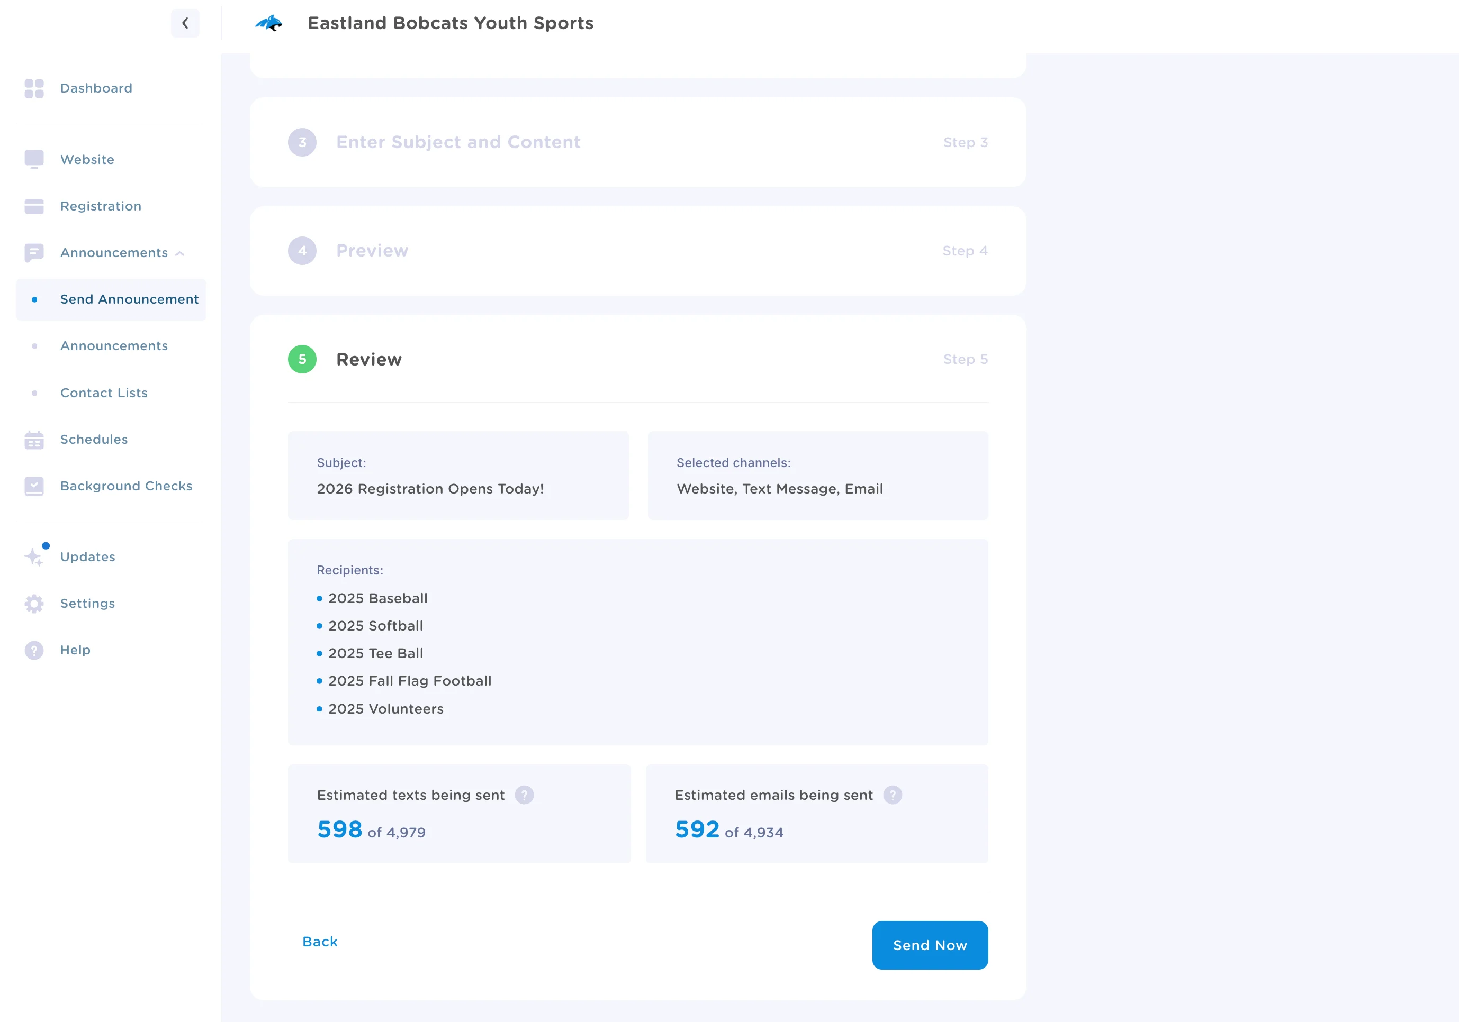Click help icon beside estimated emails

point(892,795)
